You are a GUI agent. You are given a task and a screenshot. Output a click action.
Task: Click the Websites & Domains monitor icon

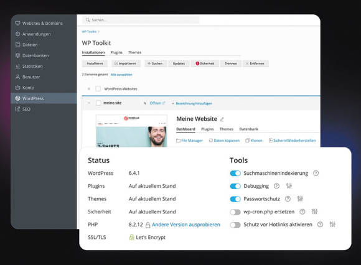point(17,23)
